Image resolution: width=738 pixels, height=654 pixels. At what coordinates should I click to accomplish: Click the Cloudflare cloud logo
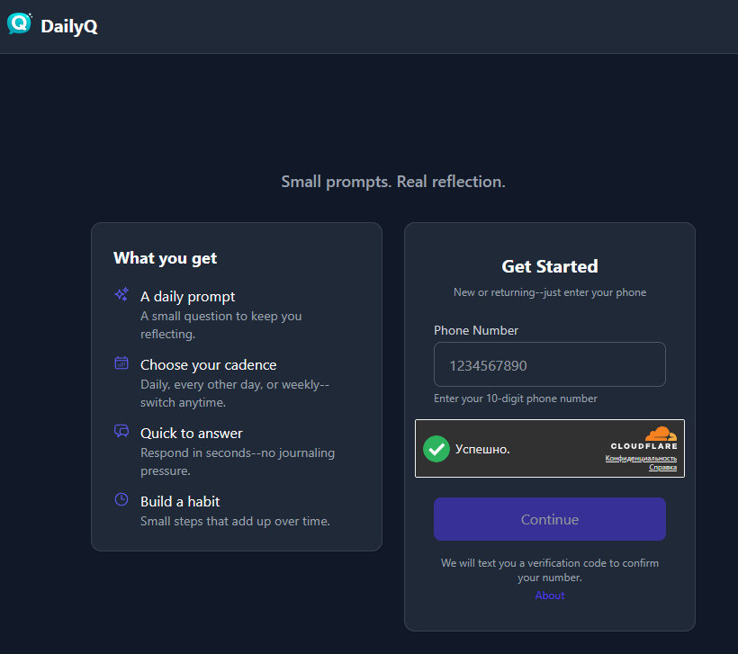click(x=660, y=435)
